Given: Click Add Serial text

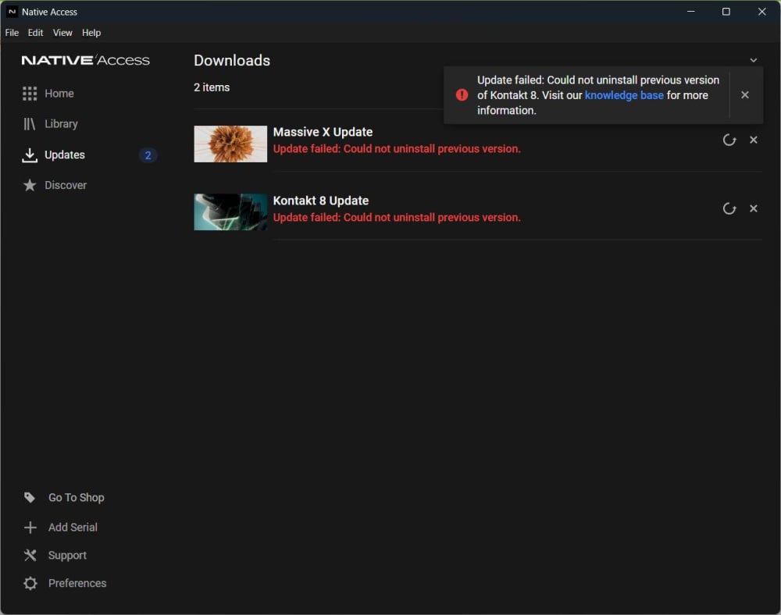Looking at the screenshot, I should coord(73,528).
